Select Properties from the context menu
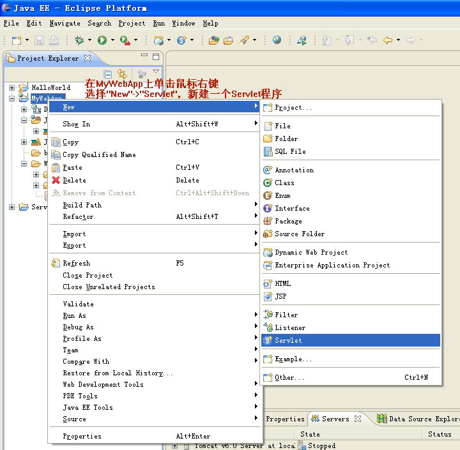This screenshot has width=460, height=450. coord(82,436)
